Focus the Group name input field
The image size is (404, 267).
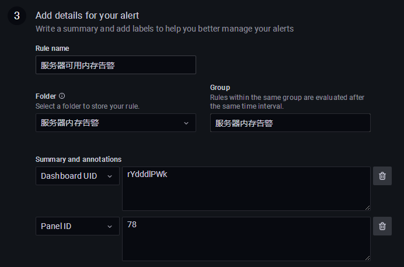pyautogui.click(x=290, y=123)
